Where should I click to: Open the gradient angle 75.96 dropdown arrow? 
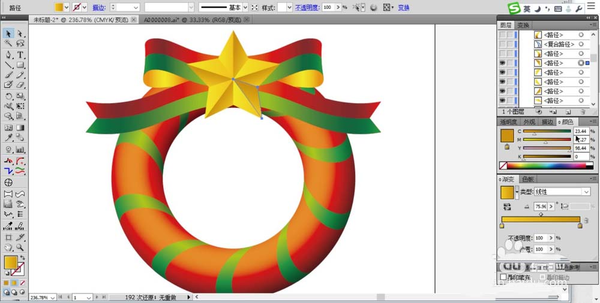click(x=551, y=207)
